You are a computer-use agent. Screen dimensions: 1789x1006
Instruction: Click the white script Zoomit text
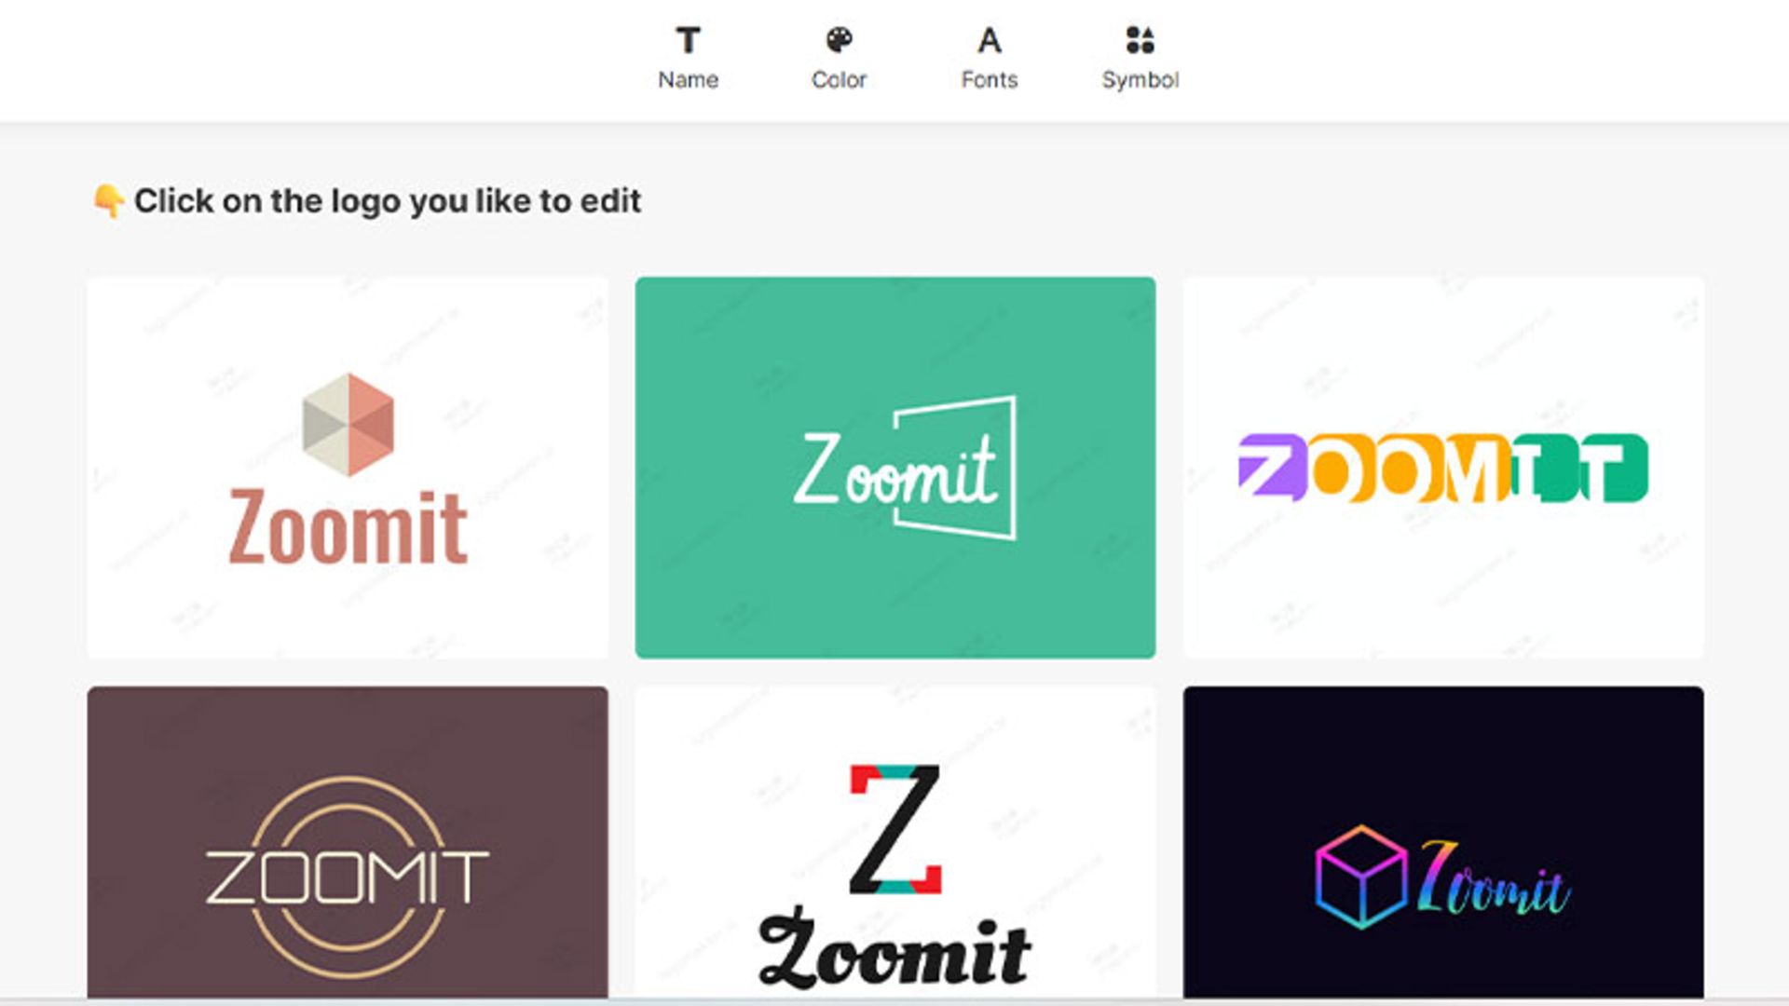pos(895,470)
